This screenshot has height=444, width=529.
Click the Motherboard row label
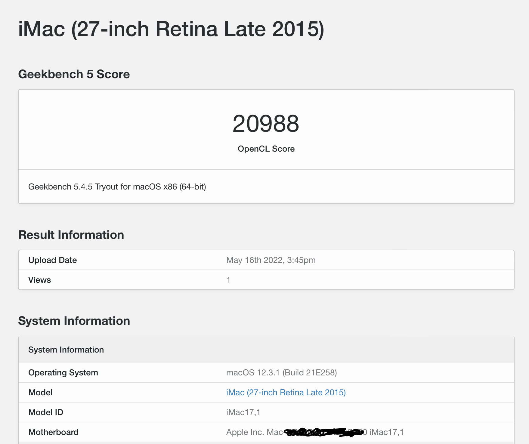click(x=54, y=432)
